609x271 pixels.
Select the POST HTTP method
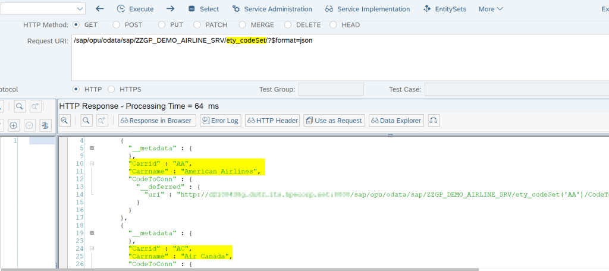coord(115,25)
